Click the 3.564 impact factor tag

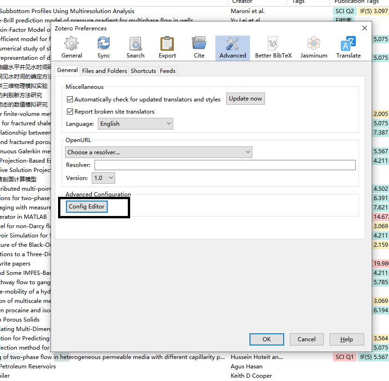[381, 338]
